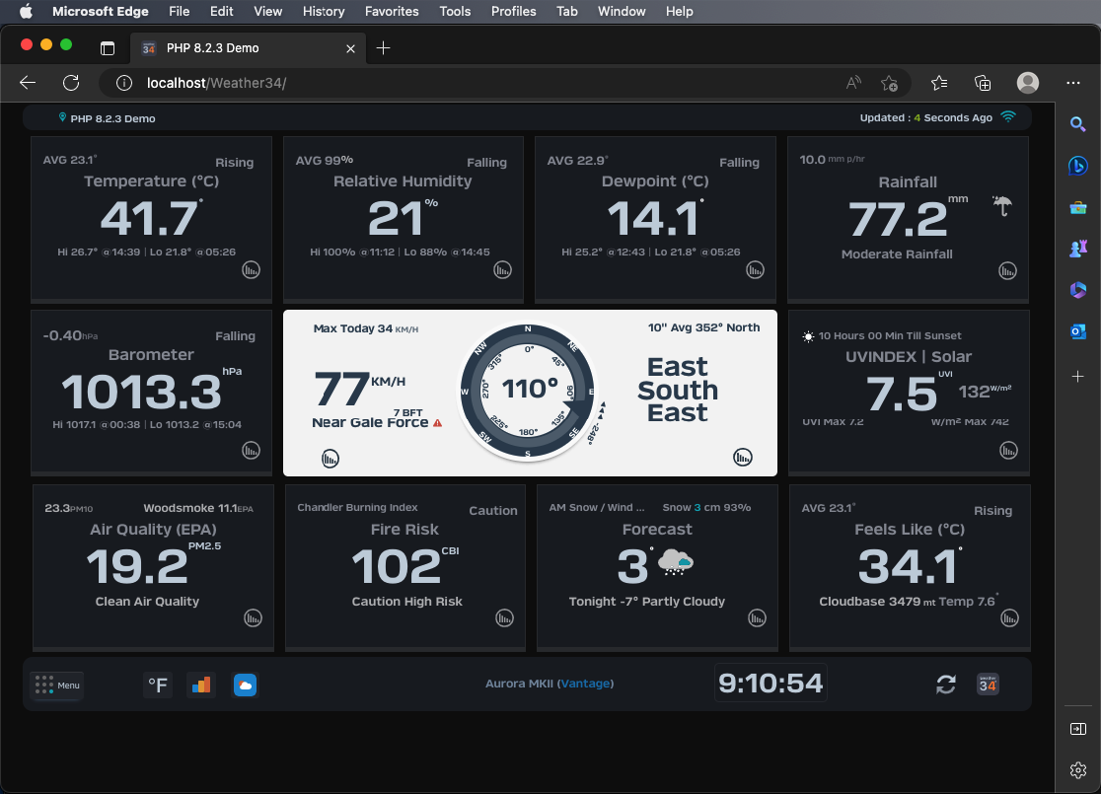The image size is (1101, 794).
Task: Open a new browser tab
Action: click(x=383, y=47)
